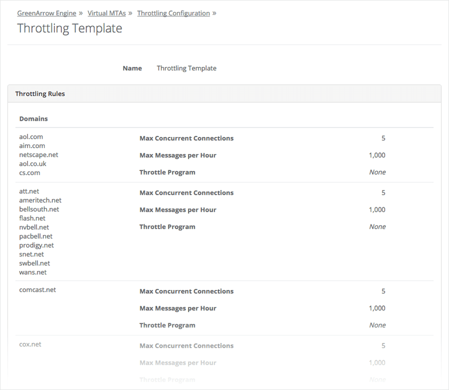
Task: Select the bellsouth.net domain entry
Action: pos(39,209)
